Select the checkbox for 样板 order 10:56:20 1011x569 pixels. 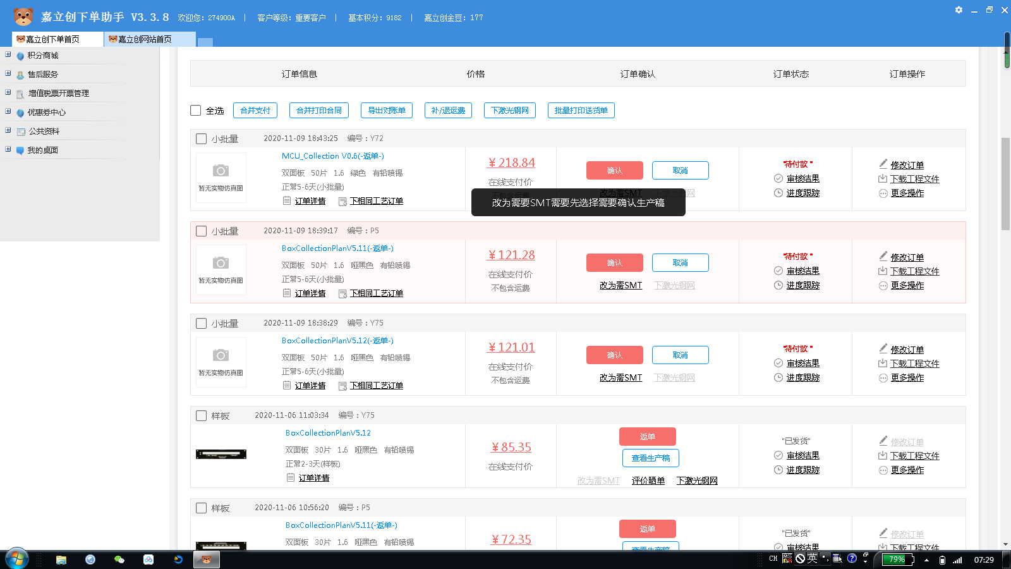coord(201,508)
